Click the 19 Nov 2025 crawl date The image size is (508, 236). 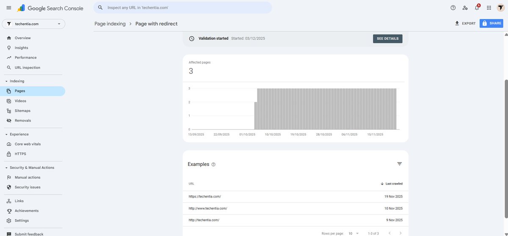[394, 197]
